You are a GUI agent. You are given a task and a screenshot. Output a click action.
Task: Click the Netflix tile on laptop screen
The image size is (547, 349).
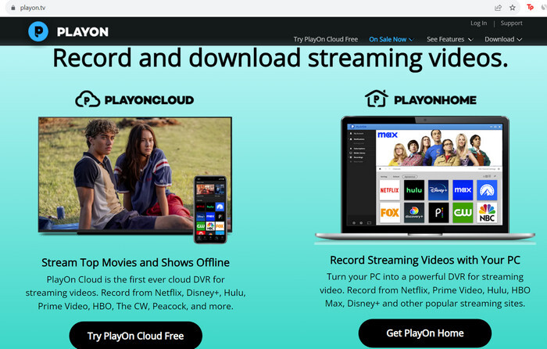tap(390, 189)
